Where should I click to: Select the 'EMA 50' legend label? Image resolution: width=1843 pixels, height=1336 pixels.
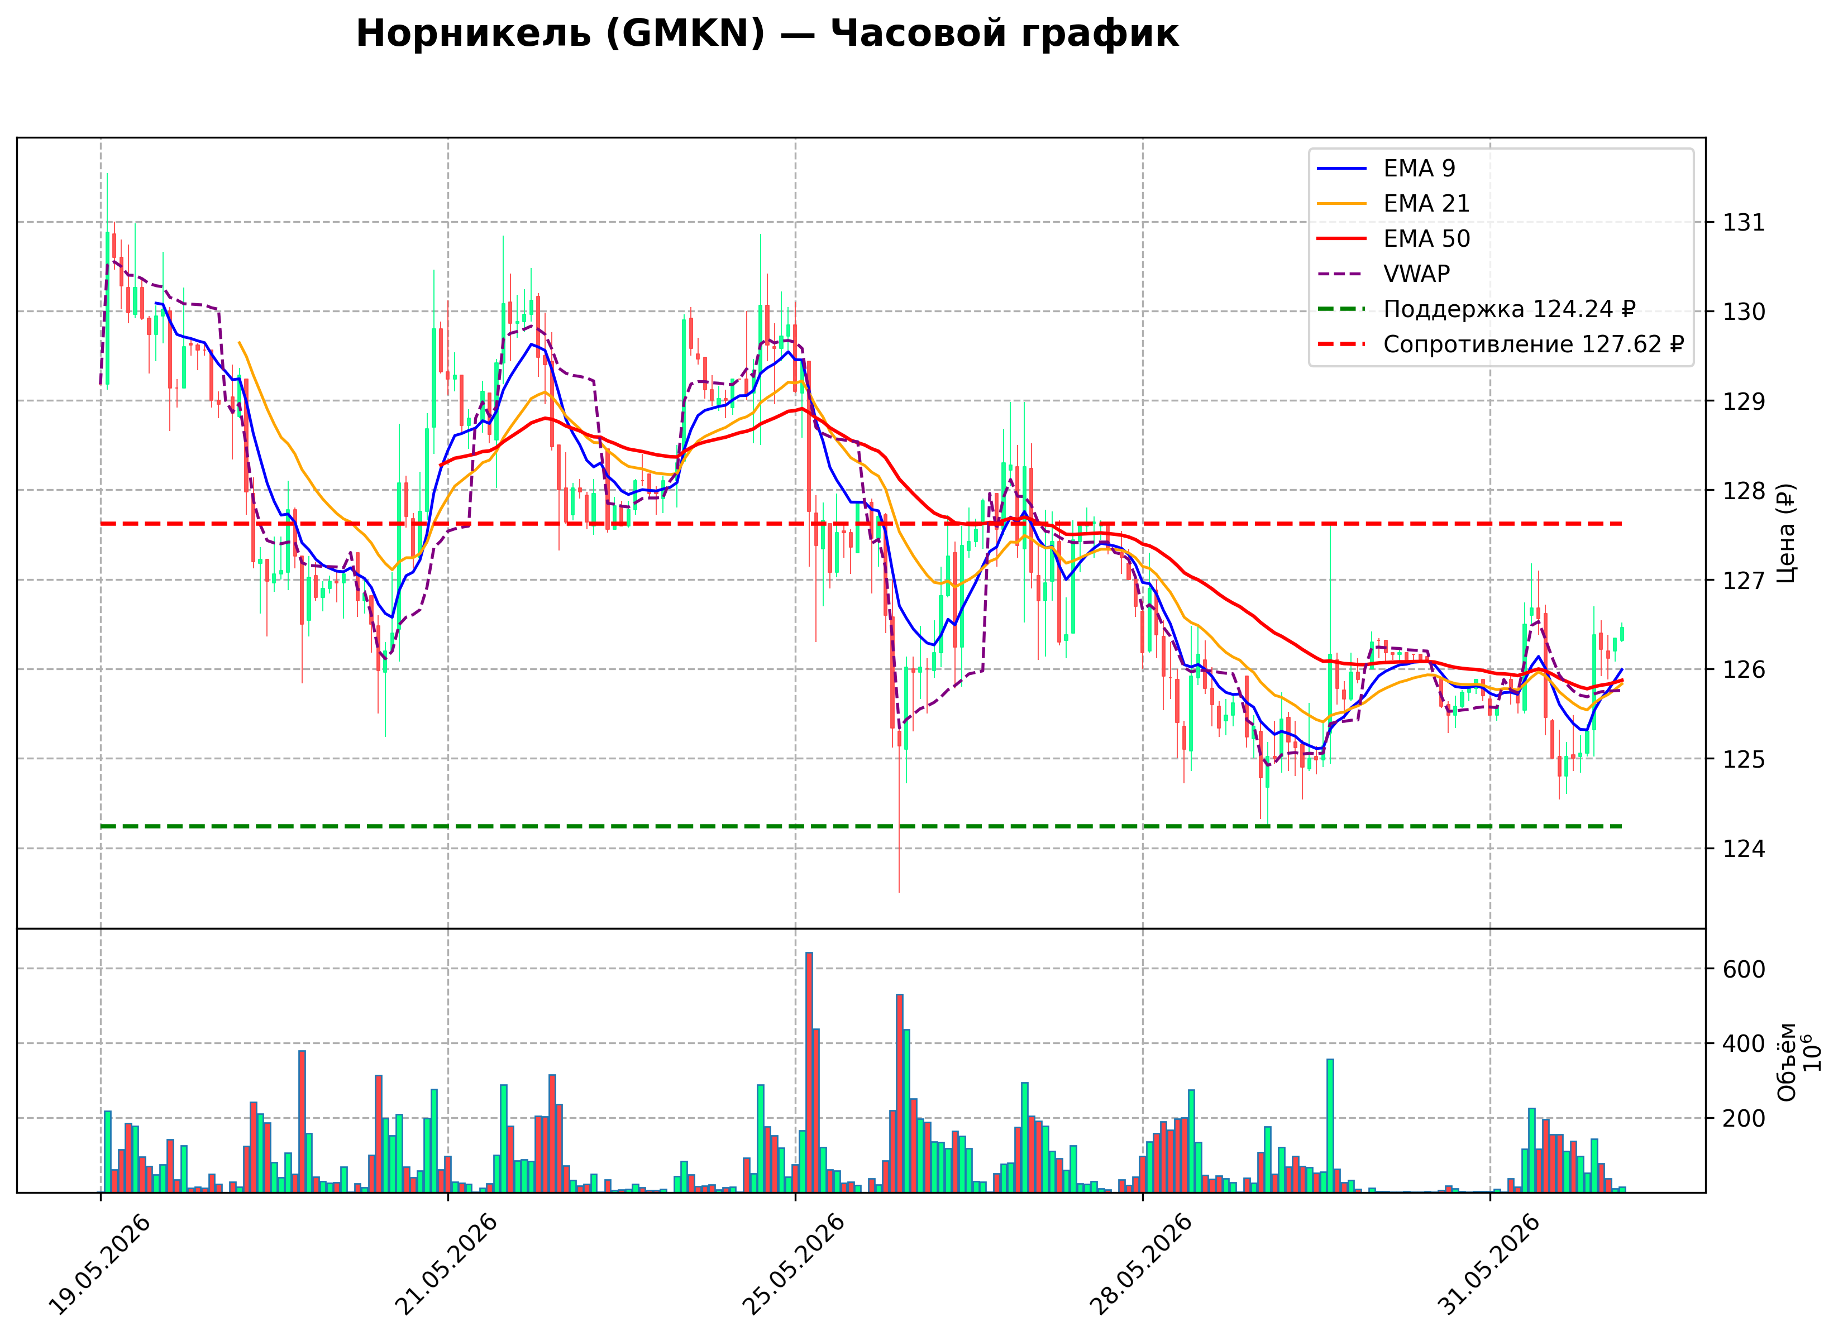(x=1426, y=239)
